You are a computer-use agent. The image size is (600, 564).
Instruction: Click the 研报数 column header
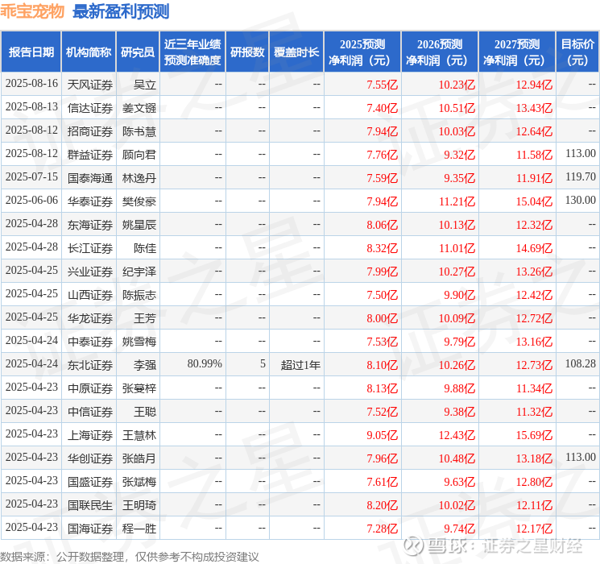247,52
